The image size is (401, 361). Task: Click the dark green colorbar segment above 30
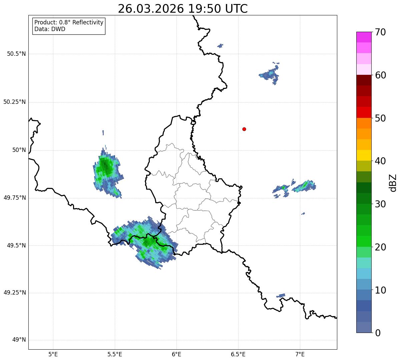pos(364,198)
